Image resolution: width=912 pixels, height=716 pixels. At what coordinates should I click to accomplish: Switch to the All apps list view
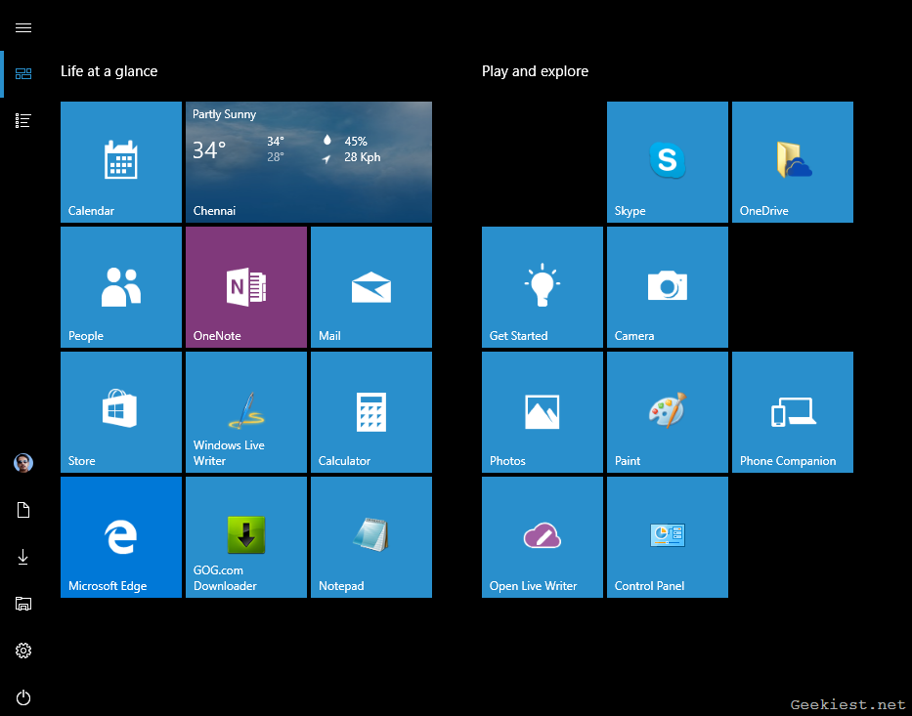pos(23,120)
